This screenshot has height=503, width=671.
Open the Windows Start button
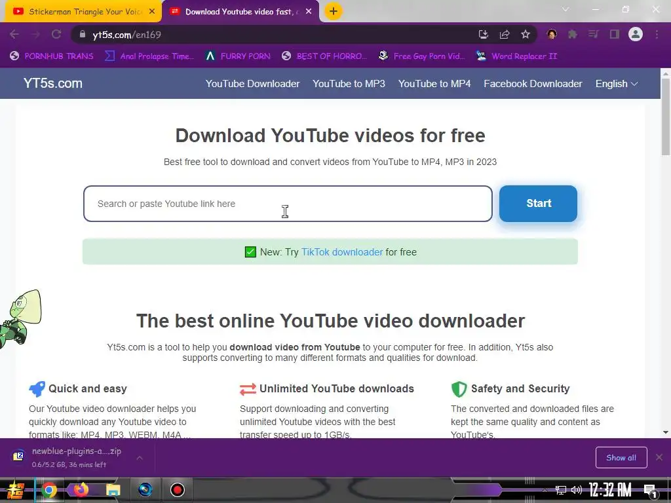click(x=15, y=490)
